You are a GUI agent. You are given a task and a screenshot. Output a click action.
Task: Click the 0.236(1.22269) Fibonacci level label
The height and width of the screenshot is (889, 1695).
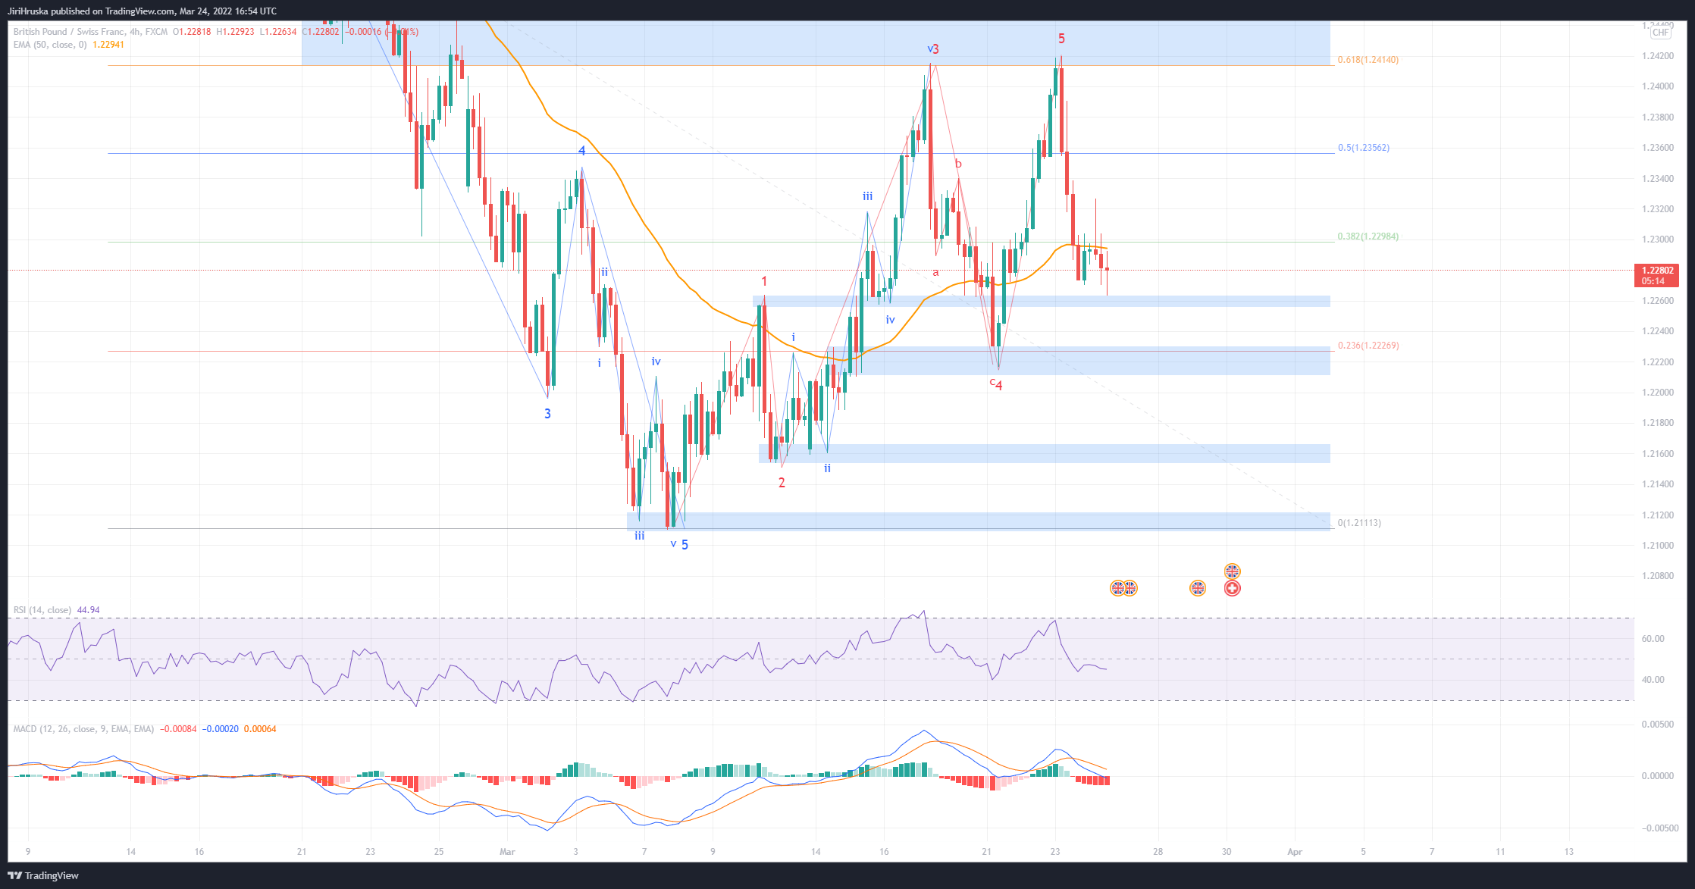(x=1368, y=346)
